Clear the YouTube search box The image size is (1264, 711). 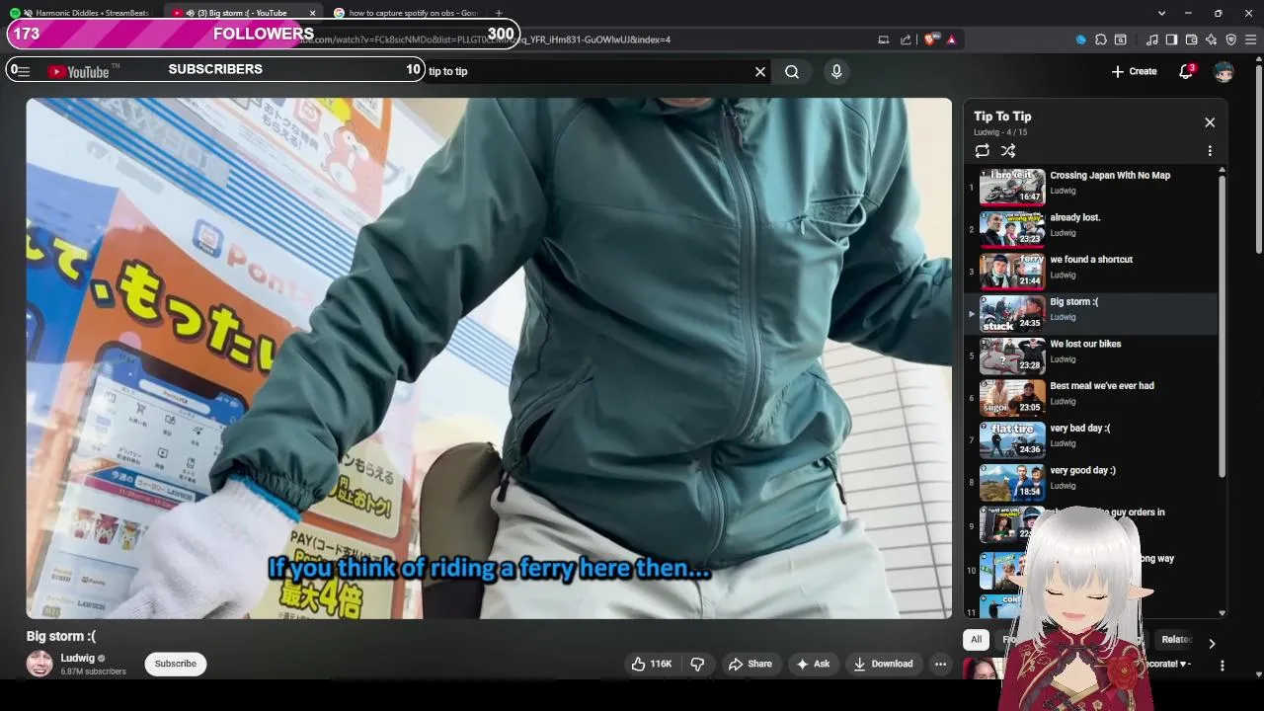[760, 71]
